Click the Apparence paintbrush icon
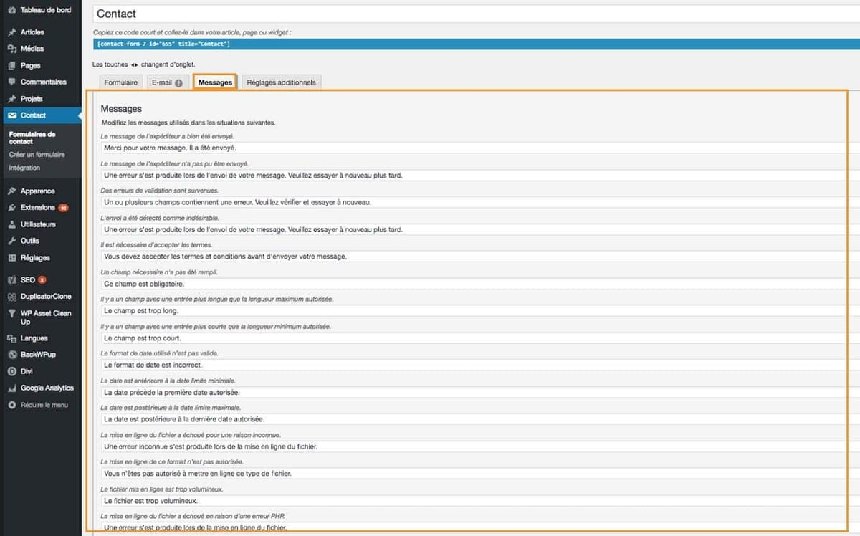This screenshot has width=860, height=536. click(11, 191)
